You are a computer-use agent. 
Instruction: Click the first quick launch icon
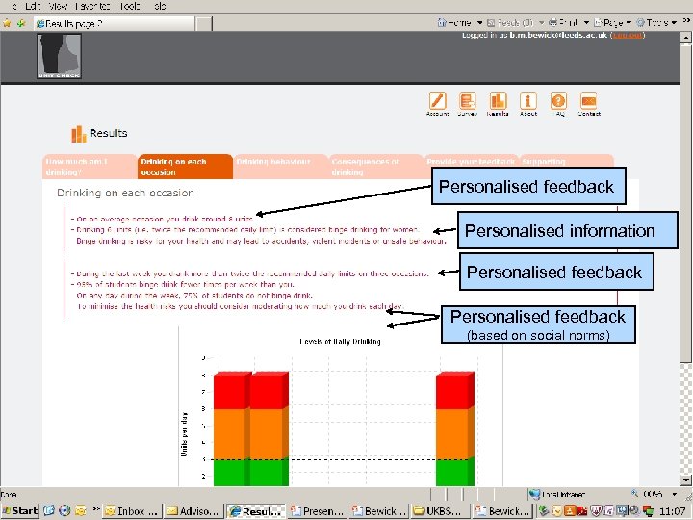(49, 510)
